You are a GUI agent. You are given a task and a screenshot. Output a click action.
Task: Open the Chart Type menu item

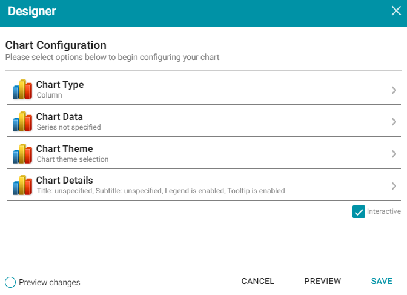pyautogui.click(x=203, y=89)
